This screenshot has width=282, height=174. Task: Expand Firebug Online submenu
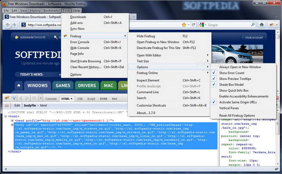pyautogui.click(x=208, y=73)
